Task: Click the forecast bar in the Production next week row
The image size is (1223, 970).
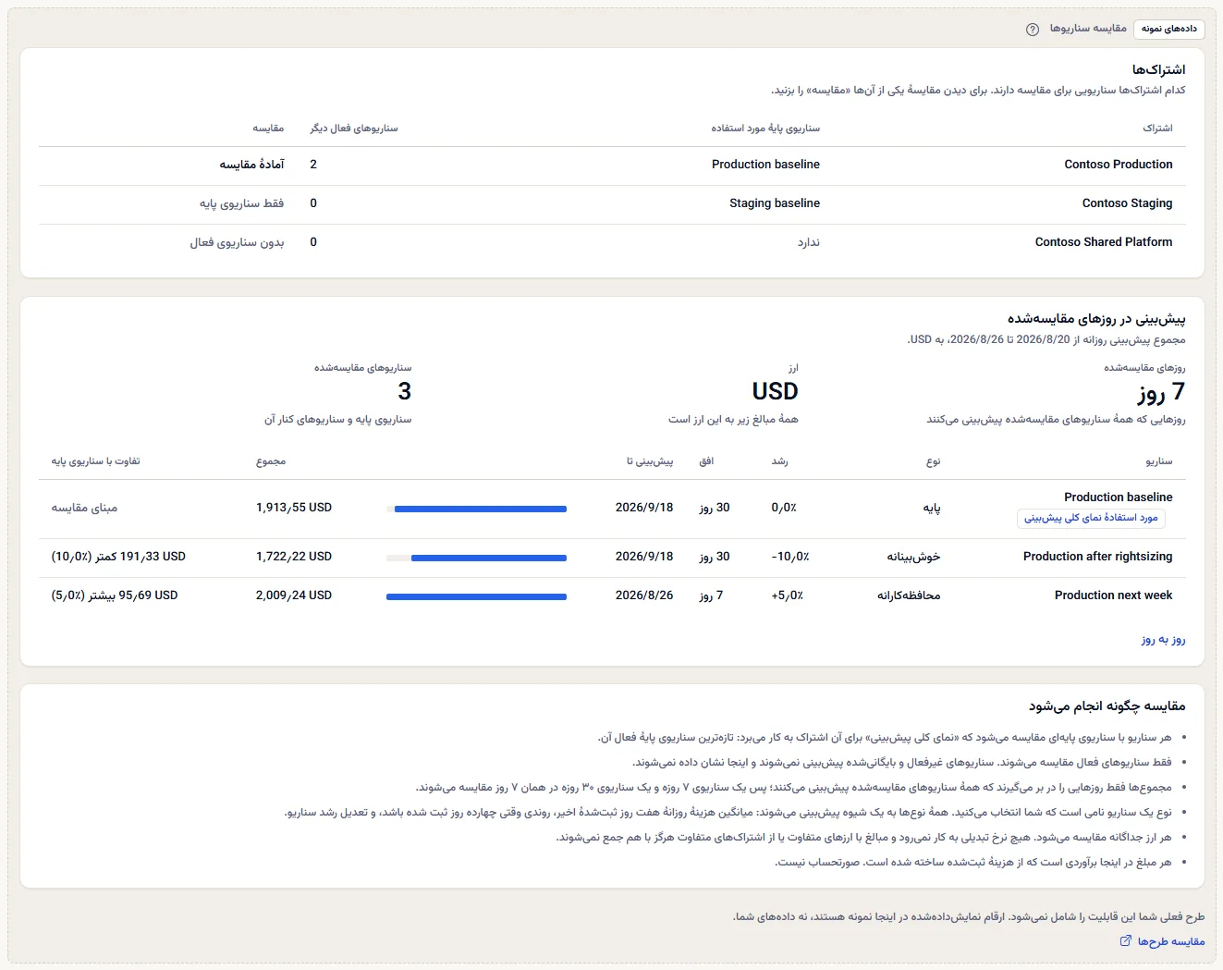Action: [476, 596]
